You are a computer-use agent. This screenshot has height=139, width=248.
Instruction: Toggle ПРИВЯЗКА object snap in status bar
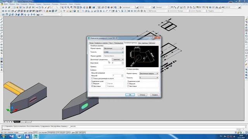(x=52, y=133)
